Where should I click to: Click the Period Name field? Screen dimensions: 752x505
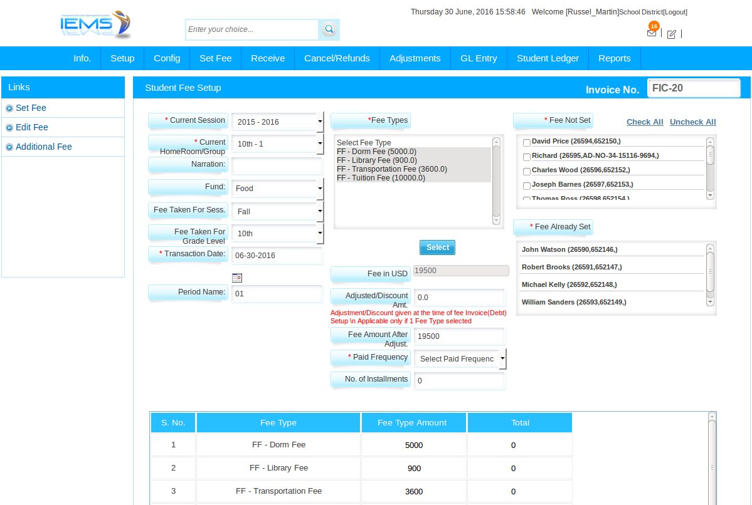[277, 294]
